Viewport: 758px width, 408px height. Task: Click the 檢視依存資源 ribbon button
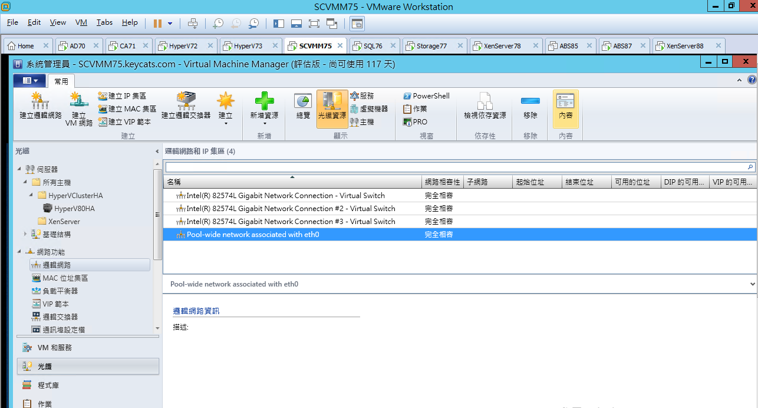click(485, 106)
